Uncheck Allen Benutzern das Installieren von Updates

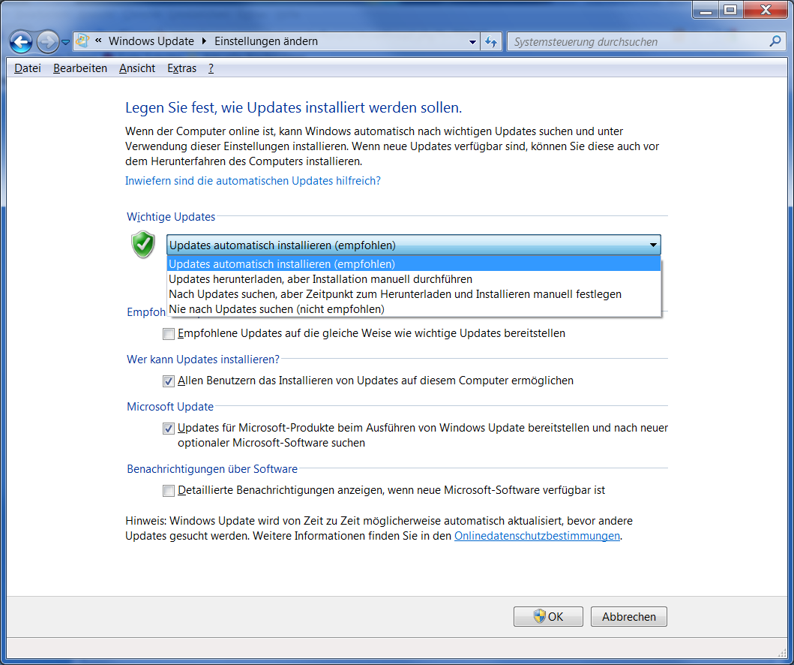[169, 381]
